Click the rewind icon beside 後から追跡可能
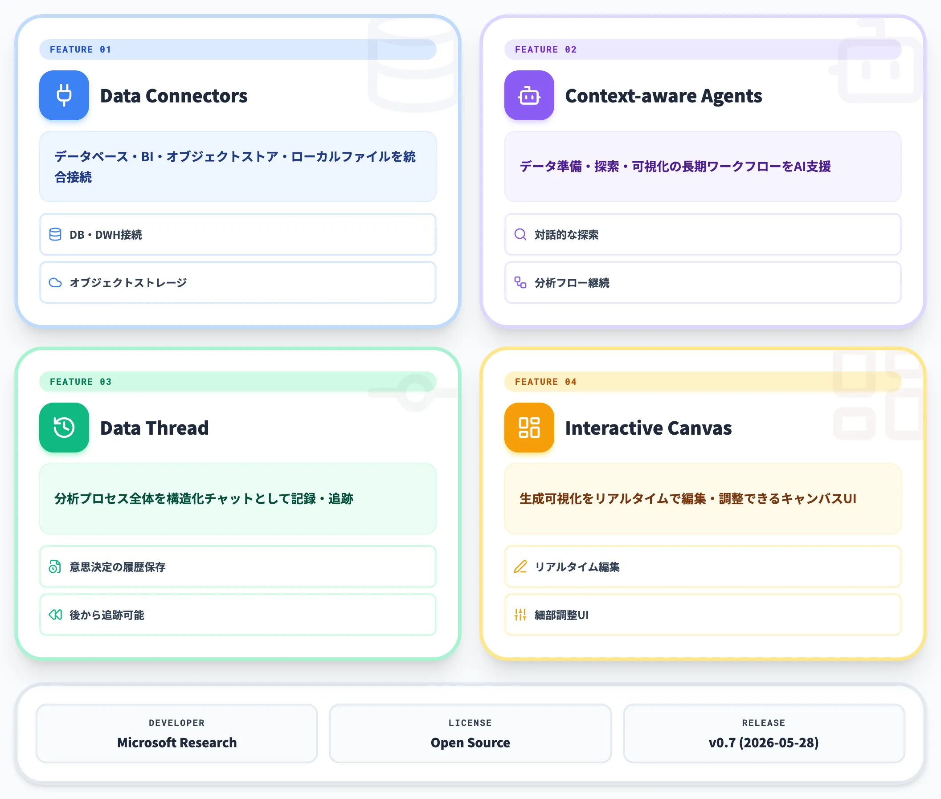This screenshot has height=799, width=941. [55, 615]
